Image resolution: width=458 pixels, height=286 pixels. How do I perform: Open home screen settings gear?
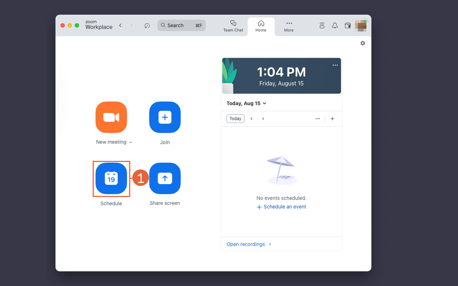coord(362,43)
